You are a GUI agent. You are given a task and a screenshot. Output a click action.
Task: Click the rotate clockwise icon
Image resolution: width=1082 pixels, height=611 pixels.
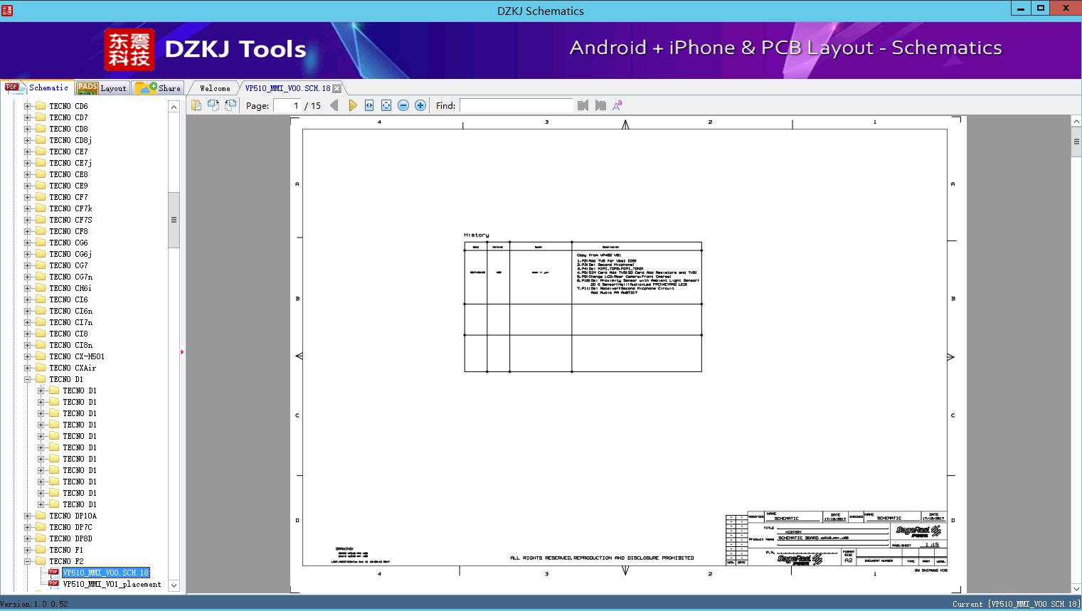pos(230,105)
